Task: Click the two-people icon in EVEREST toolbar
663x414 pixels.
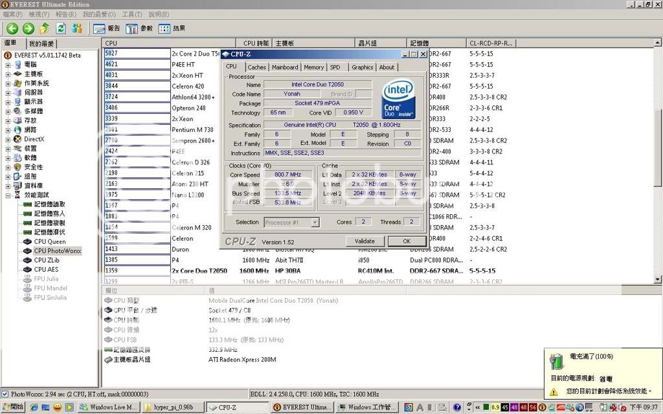Action: click(77, 28)
